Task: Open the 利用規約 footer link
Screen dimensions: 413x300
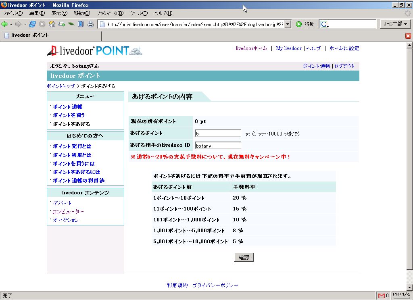Action: click(177, 285)
